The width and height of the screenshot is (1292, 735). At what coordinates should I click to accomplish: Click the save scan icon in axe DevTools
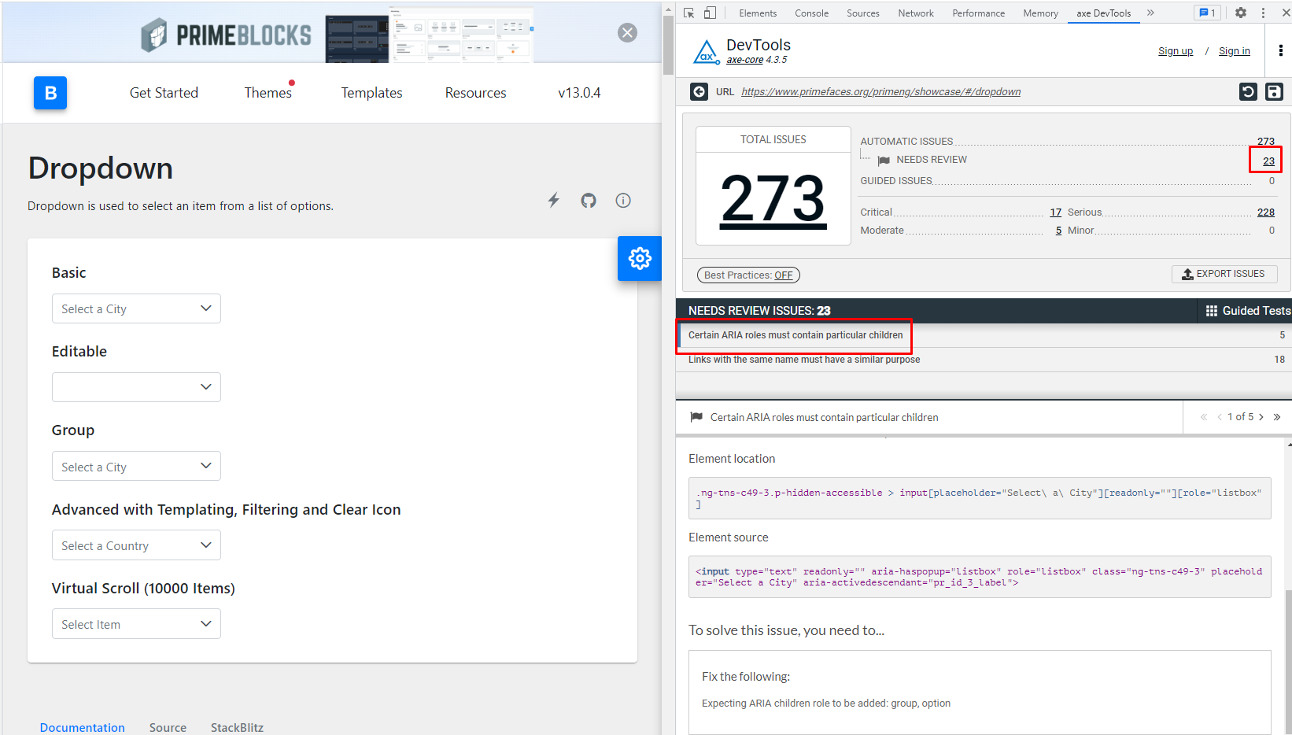tap(1274, 91)
